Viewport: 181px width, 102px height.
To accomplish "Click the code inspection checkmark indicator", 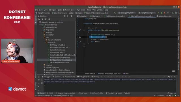I will click(176, 19).
